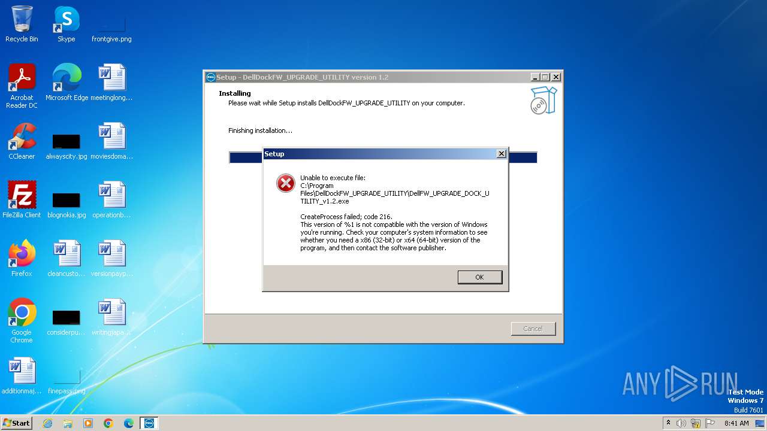This screenshot has height=431, width=767.
Task: Open Internet Explorer from taskbar
Action: click(x=47, y=423)
